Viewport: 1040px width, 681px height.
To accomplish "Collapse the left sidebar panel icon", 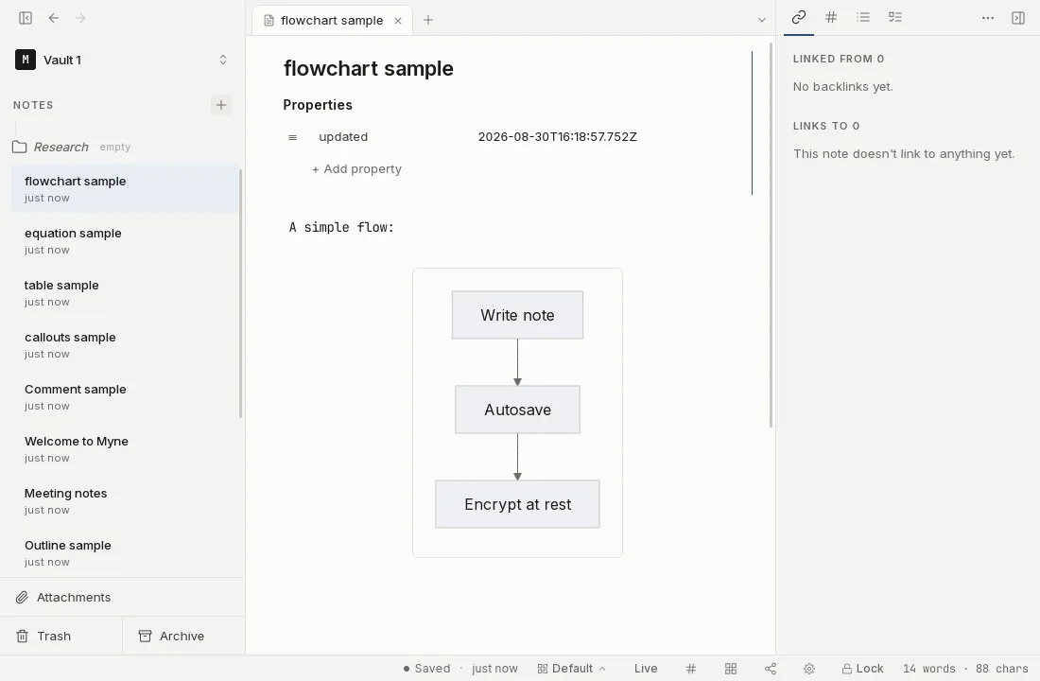I will pos(26,18).
